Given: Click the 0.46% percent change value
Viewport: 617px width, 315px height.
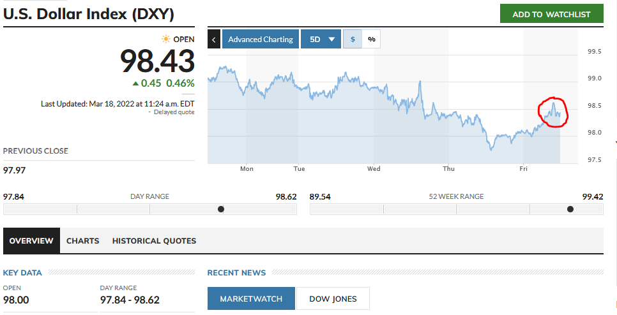Looking at the screenshot, I should coord(180,83).
